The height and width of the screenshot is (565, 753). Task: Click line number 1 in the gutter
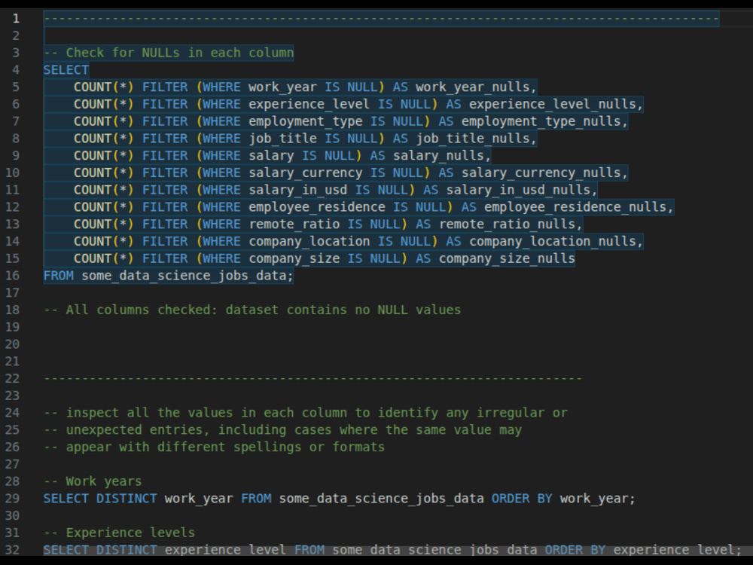coord(16,18)
